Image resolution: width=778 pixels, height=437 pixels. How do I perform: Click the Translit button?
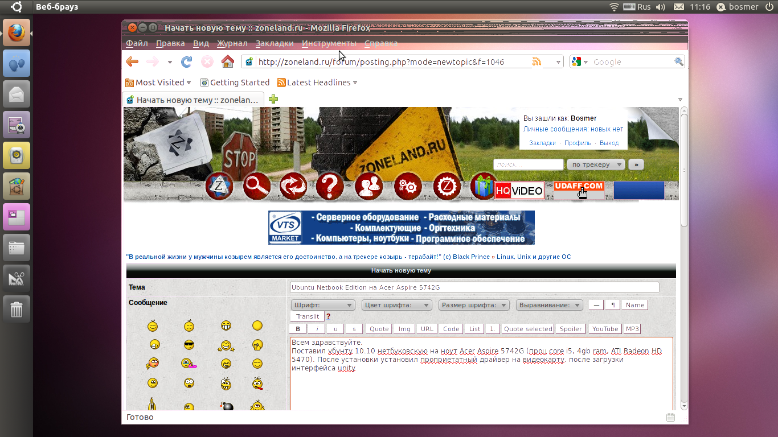click(x=308, y=316)
